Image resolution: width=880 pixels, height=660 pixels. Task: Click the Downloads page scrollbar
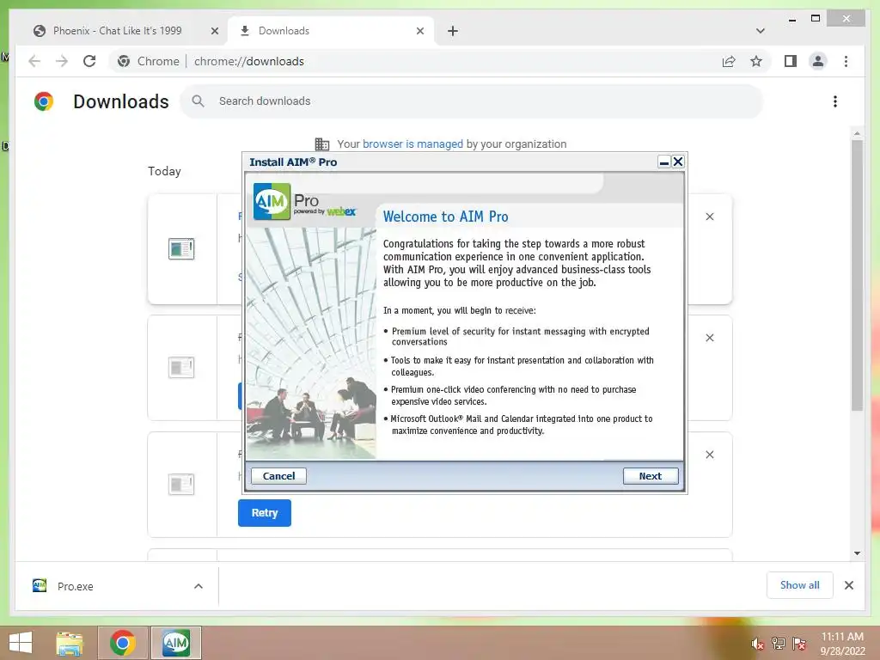857,275
